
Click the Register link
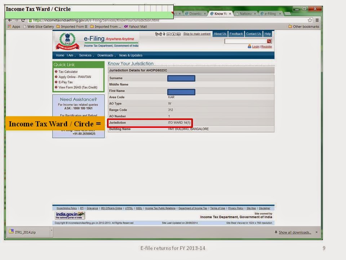click(x=267, y=47)
